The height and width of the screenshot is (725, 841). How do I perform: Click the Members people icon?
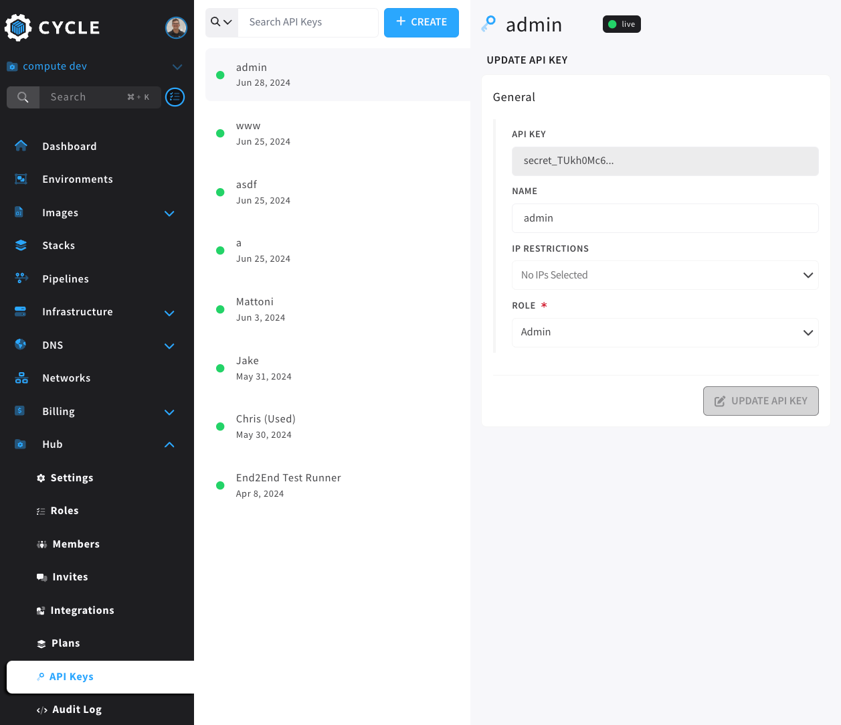click(x=41, y=544)
